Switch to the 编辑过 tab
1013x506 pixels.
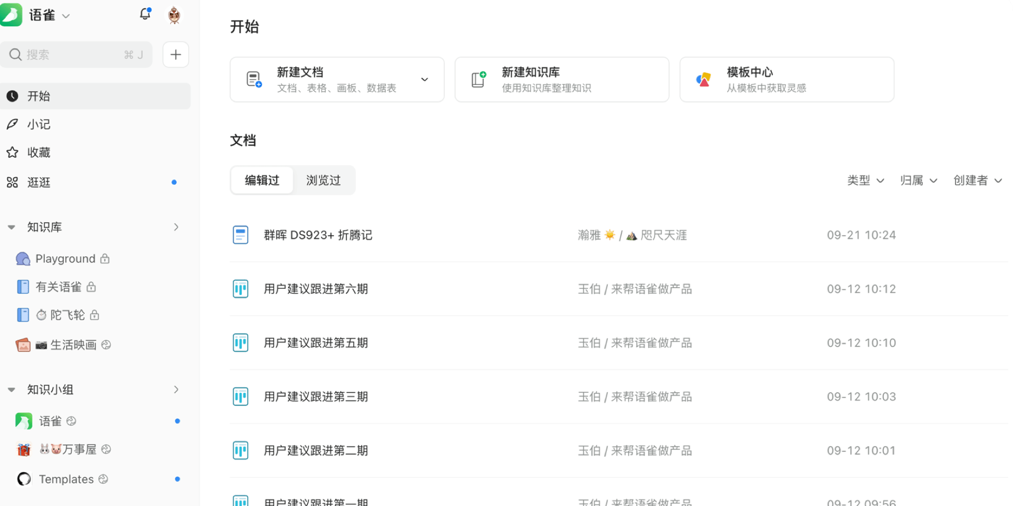(262, 180)
